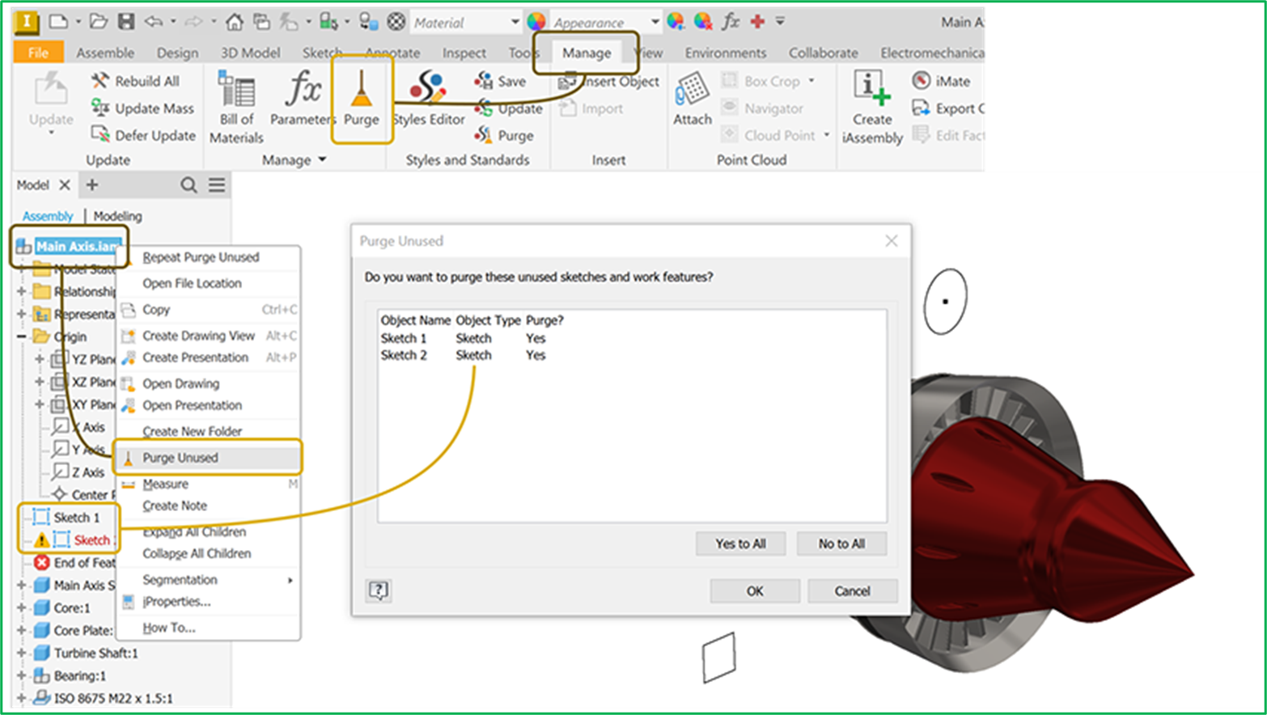Click the No to All button
1267x715 pixels.
pyautogui.click(x=841, y=544)
